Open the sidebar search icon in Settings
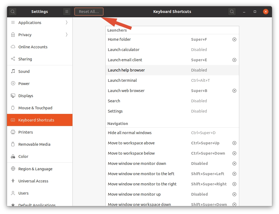279x214 pixels. click(13, 12)
